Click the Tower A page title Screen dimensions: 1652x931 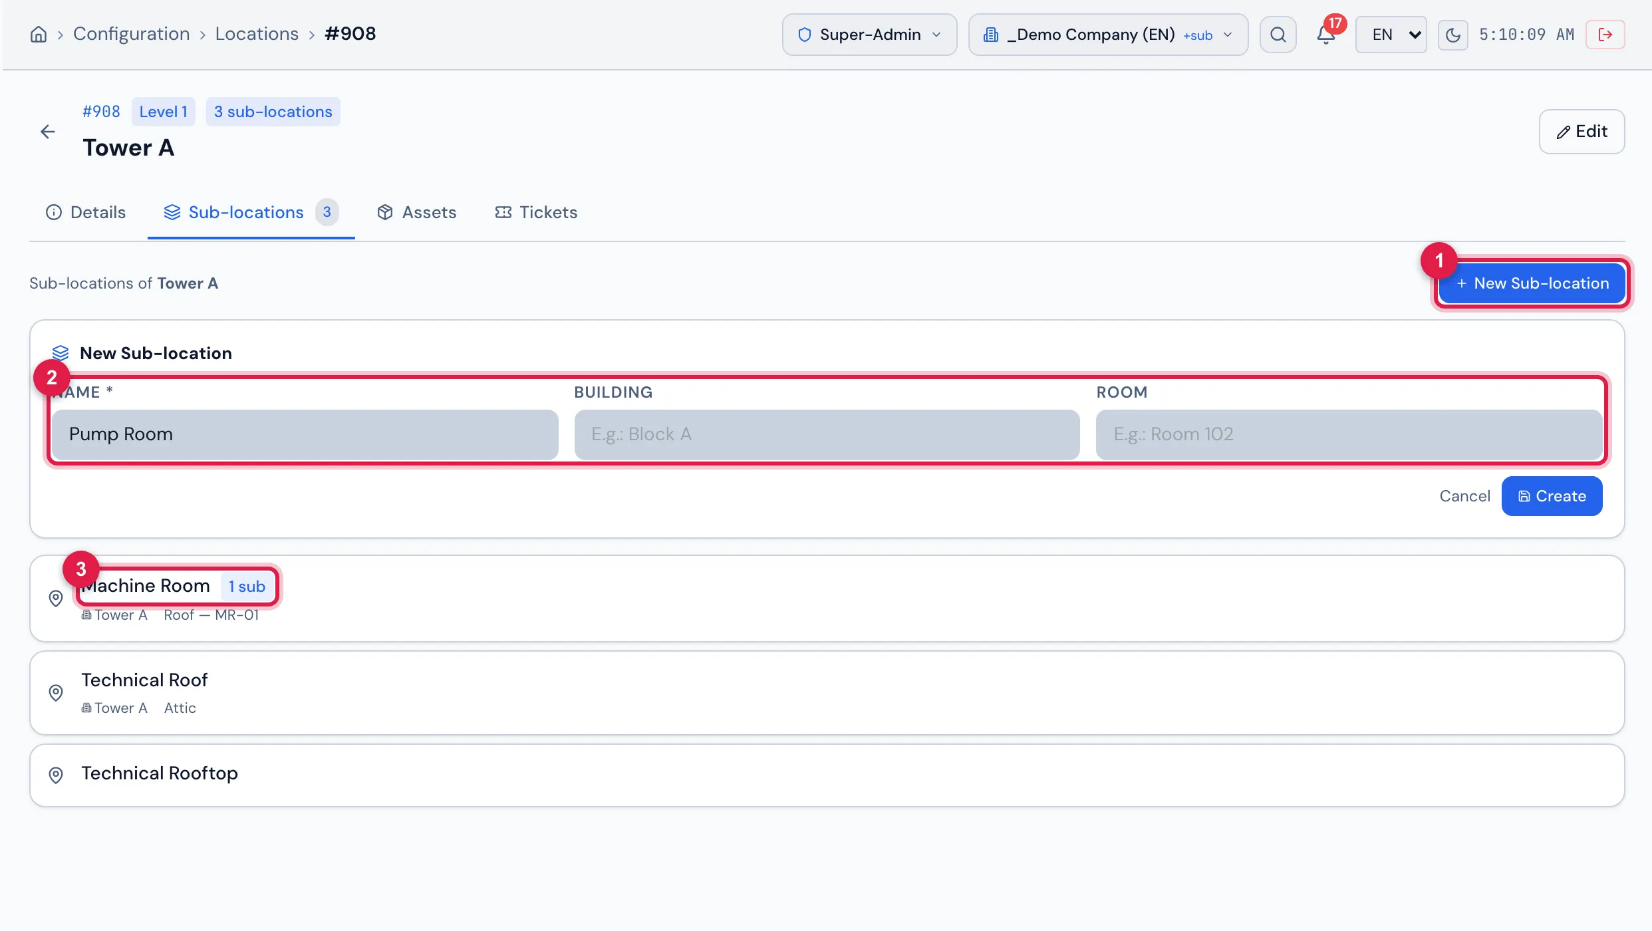pyautogui.click(x=128, y=148)
